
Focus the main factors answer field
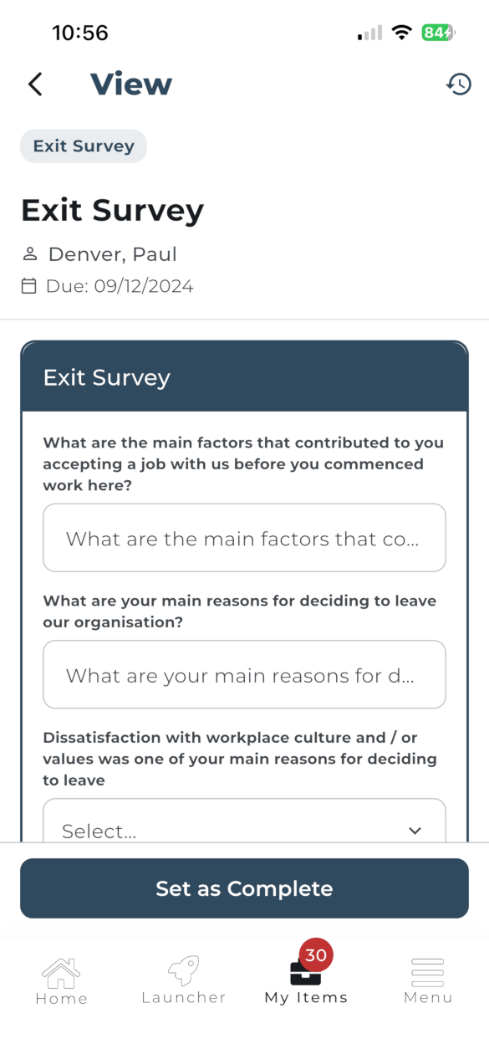point(244,538)
